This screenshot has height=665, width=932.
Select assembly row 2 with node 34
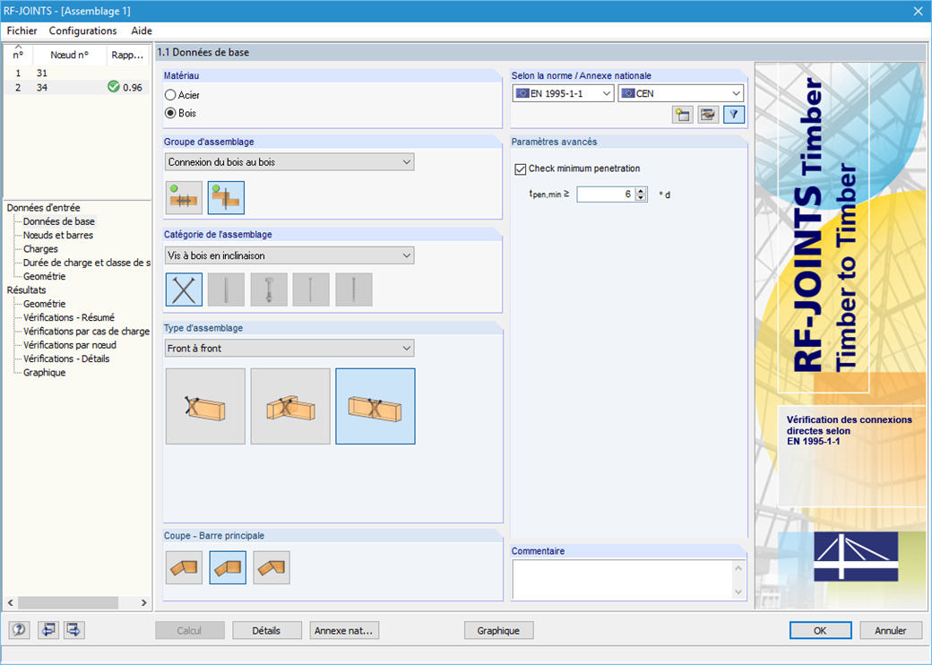click(77, 87)
